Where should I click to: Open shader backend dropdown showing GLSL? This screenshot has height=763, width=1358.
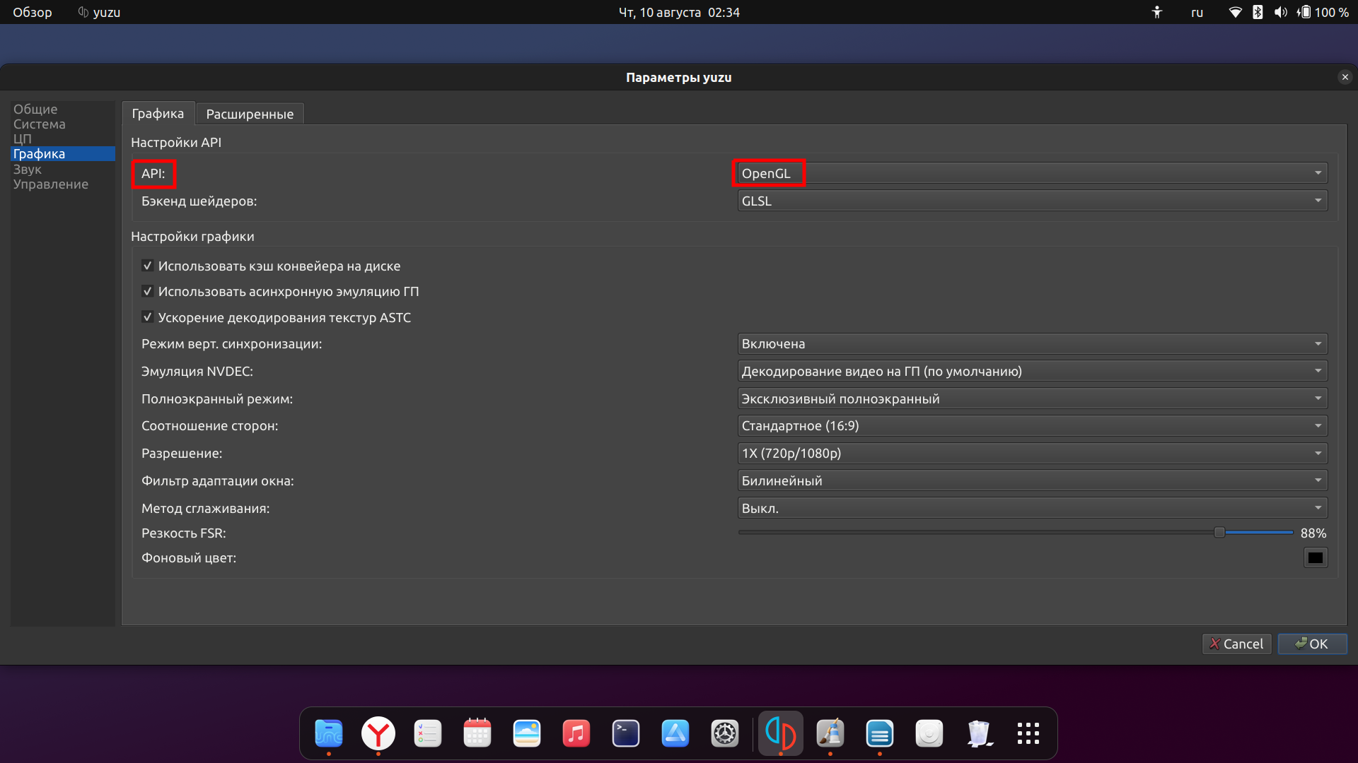pos(1032,201)
